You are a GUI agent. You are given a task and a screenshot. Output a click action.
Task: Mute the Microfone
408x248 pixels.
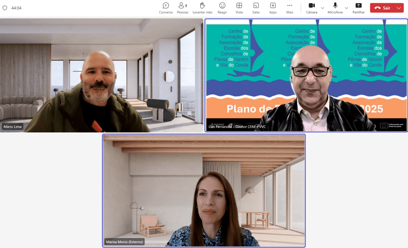click(335, 8)
